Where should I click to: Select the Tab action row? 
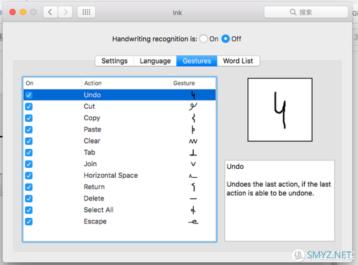tap(120, 152)
